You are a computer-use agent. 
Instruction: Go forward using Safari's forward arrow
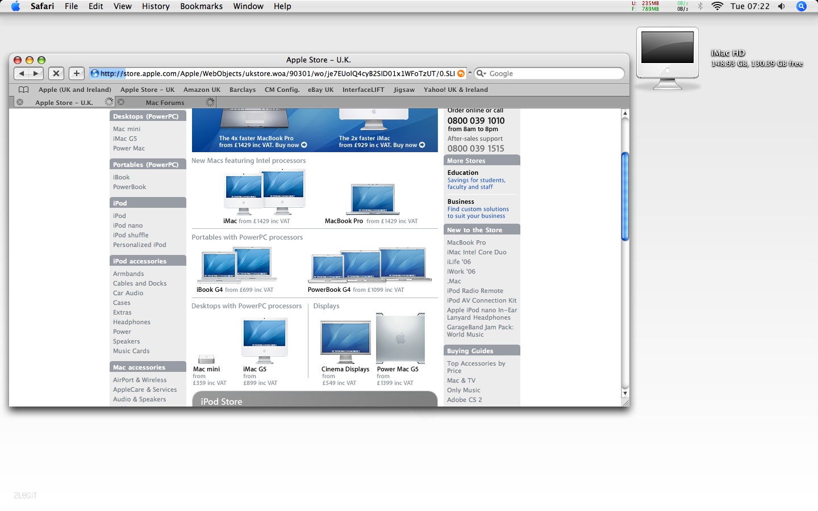click(x=36, y=73)
